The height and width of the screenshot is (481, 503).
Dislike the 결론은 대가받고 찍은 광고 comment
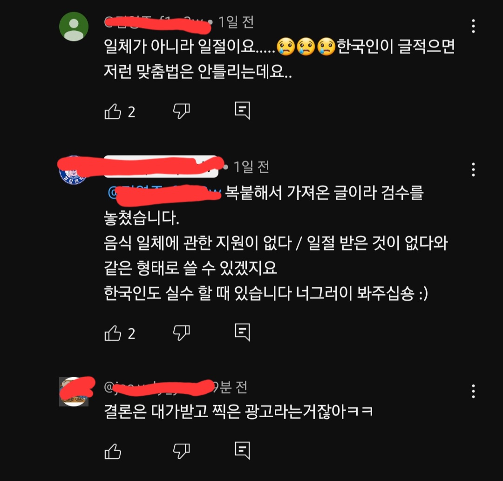(182, 451)
